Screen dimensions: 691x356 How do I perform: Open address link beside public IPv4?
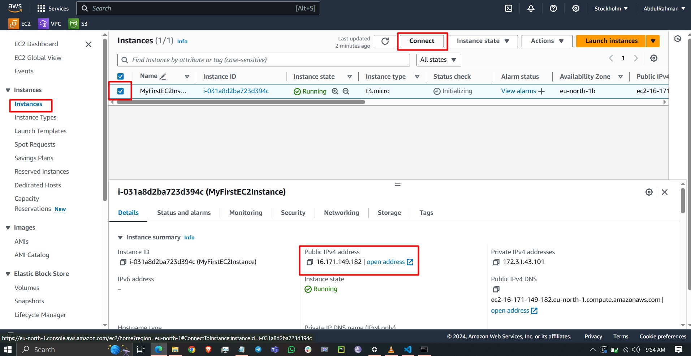(390, 262)
